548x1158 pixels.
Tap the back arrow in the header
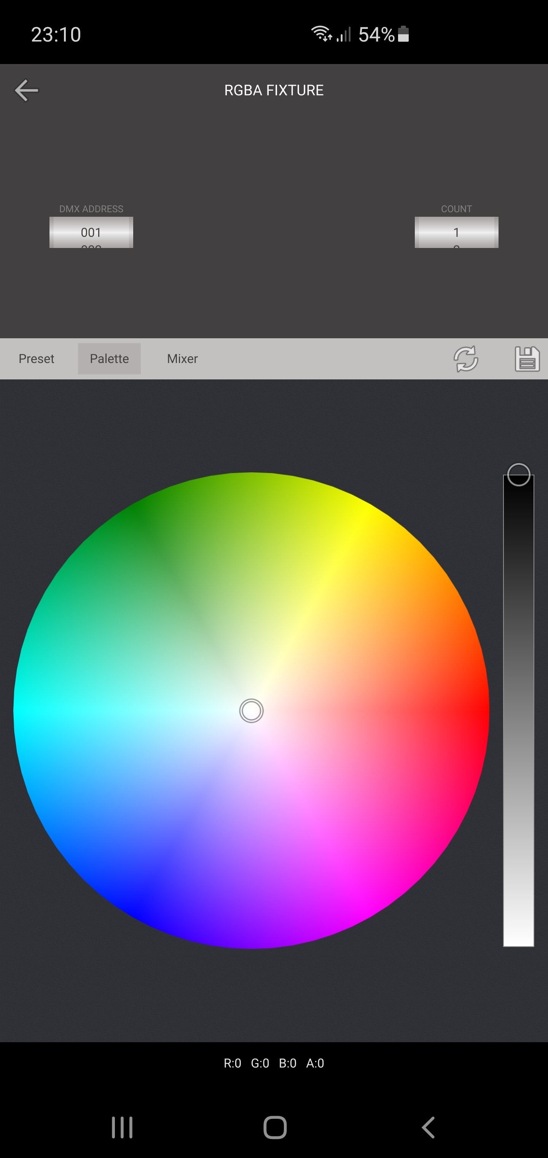(x=27, y=90)
